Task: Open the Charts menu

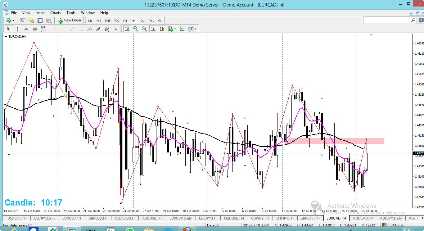Action: tap(56, 13)
